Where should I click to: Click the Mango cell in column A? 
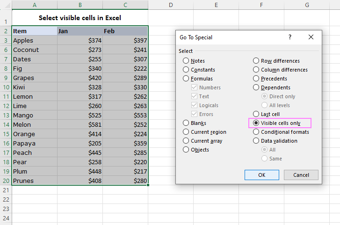tap(34, 115)
